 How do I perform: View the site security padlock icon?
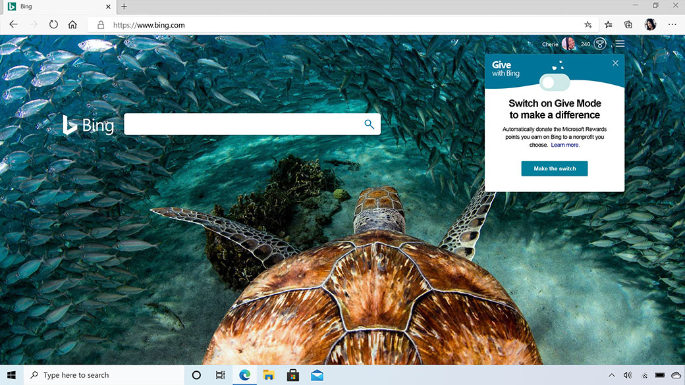tap(100, 24)
